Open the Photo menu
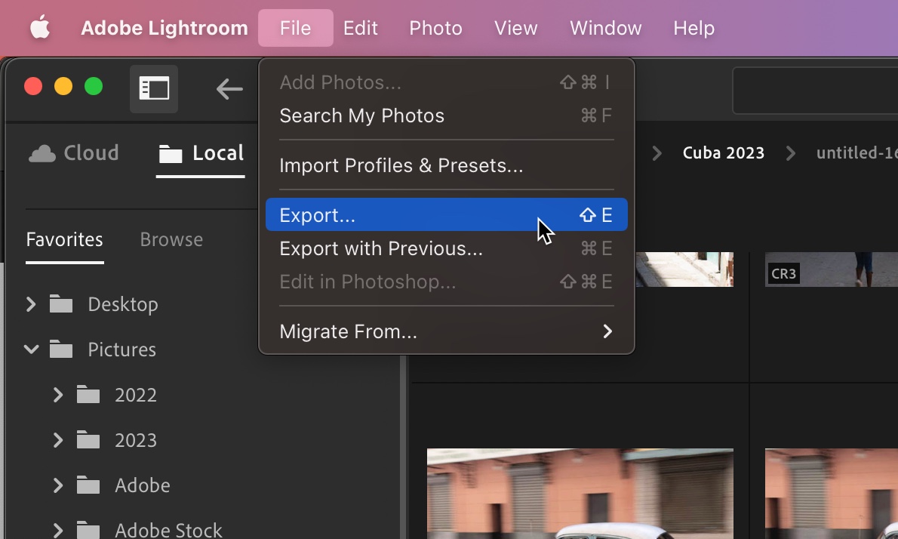The width and height of the screenshot is (898, 539). point(435,28)
